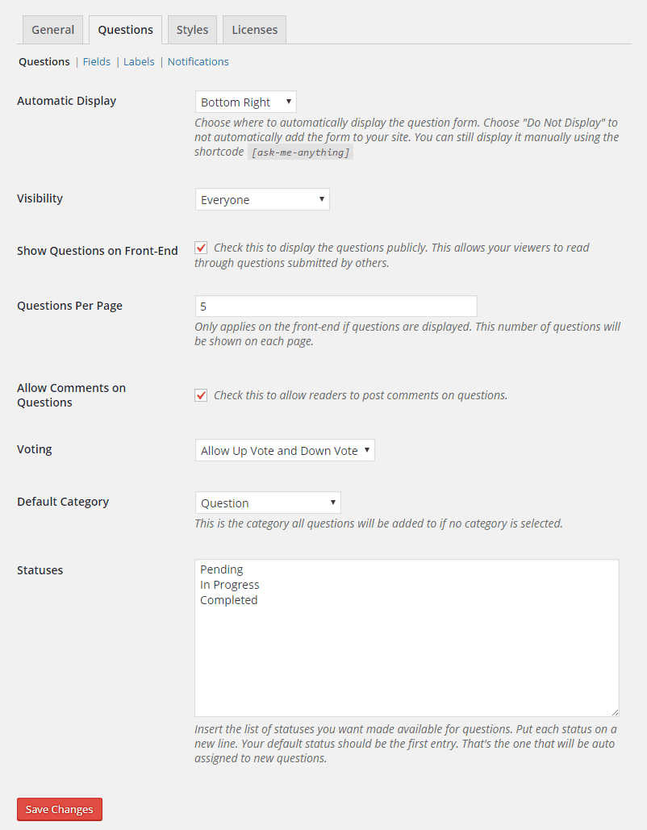
Task: Click the ask-me-anything shortcode text
Action: coord(300,152)
